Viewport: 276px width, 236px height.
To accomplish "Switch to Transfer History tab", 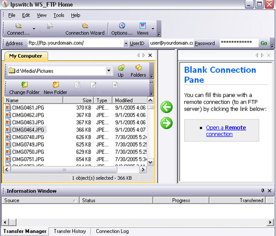I will [70, 231].
